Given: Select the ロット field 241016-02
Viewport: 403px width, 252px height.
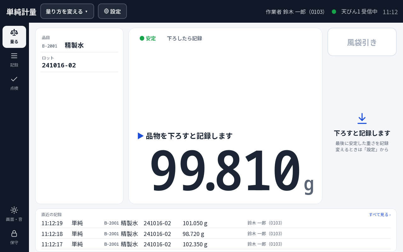Looking at the screenshot, I should coord(79,62).
